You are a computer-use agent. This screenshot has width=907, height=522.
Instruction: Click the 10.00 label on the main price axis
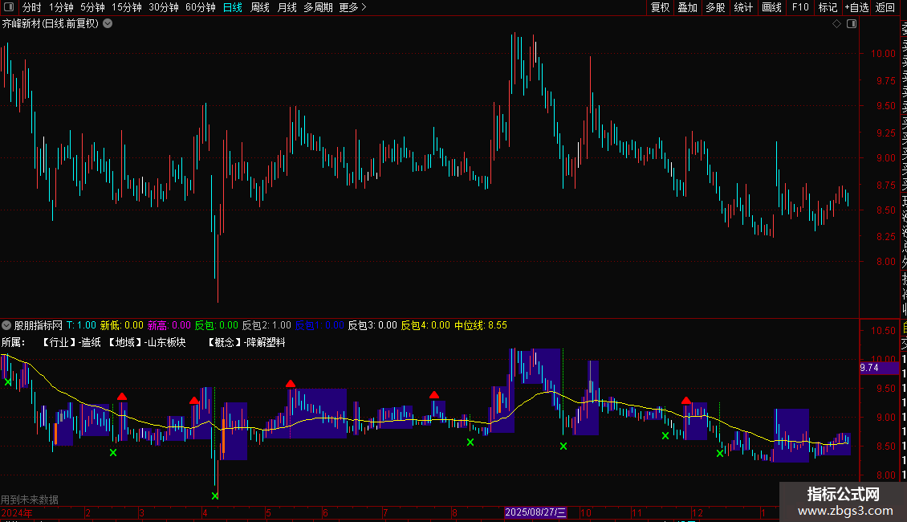point(883,54)
